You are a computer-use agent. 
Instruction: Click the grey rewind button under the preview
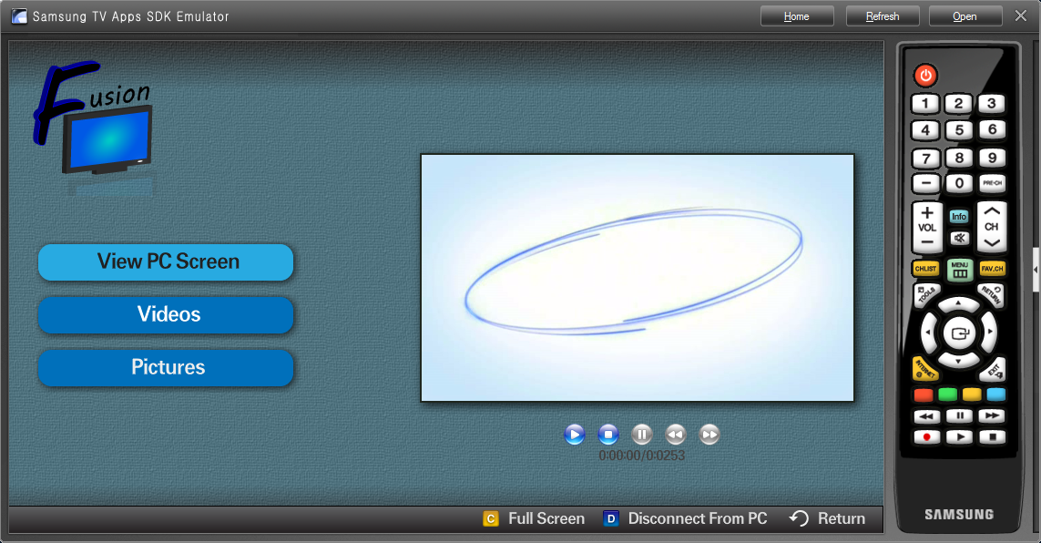(x=675, y=435)
